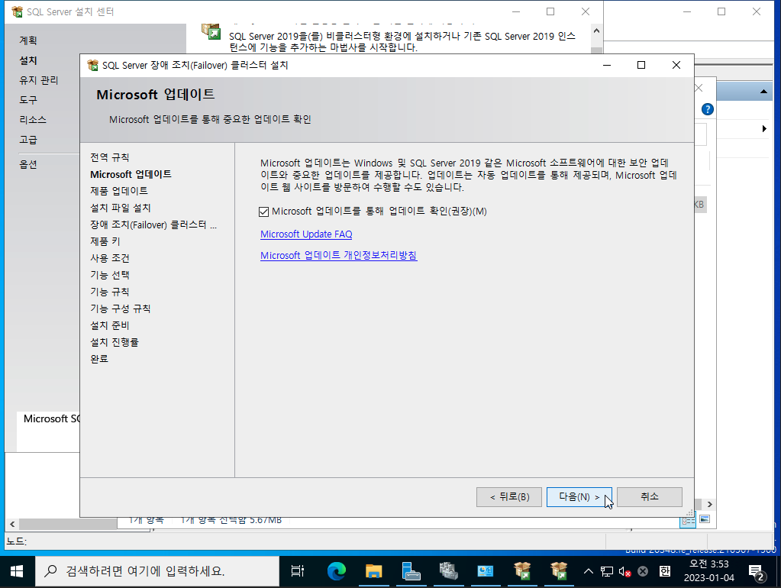Switch to large icons view in background window

(705, 519)
